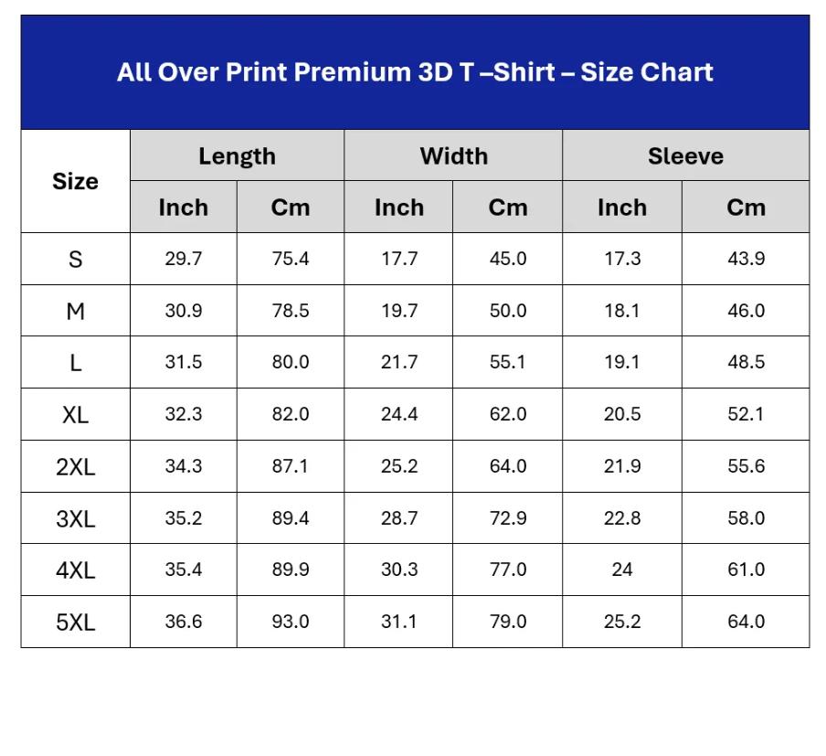Click the 24 sleeve inch cell

pos(622,570)
